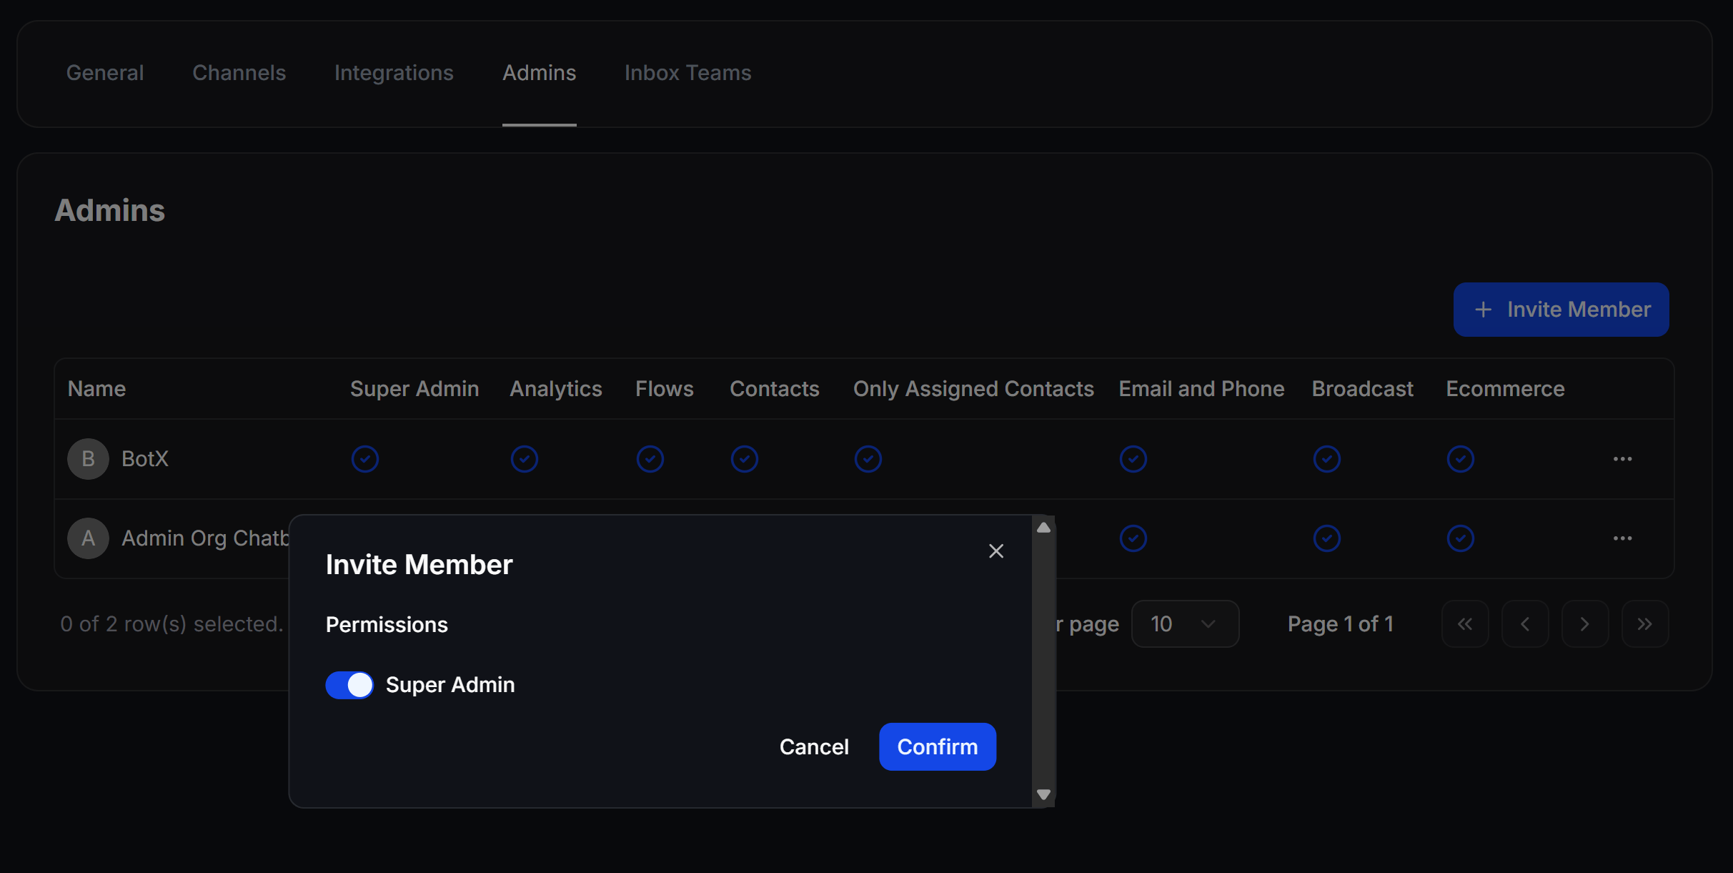The image size is (1733, 873).
Task: Click BotX Ecommerce check icon
Action: (x=1460, y=459)
